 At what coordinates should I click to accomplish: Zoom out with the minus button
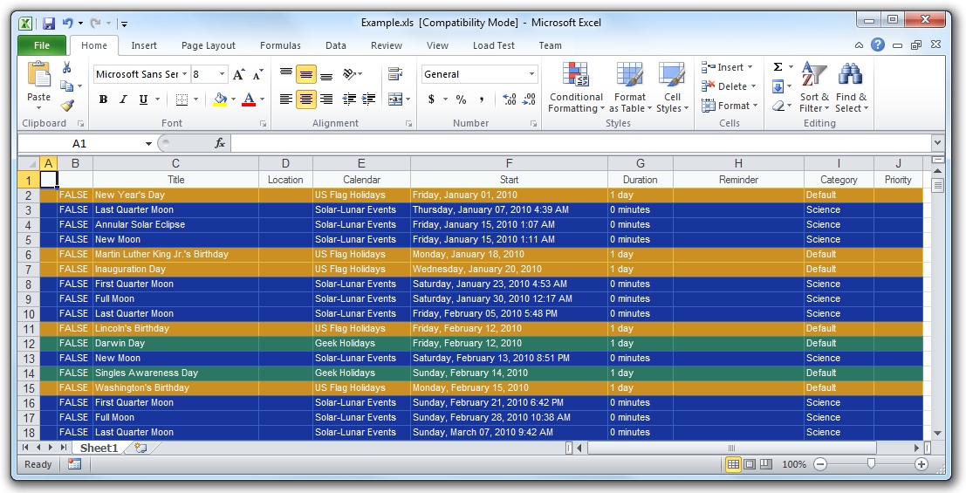click(820, 464)
